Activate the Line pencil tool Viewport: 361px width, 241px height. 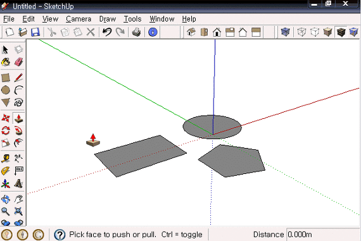click(x=18, y=78)
